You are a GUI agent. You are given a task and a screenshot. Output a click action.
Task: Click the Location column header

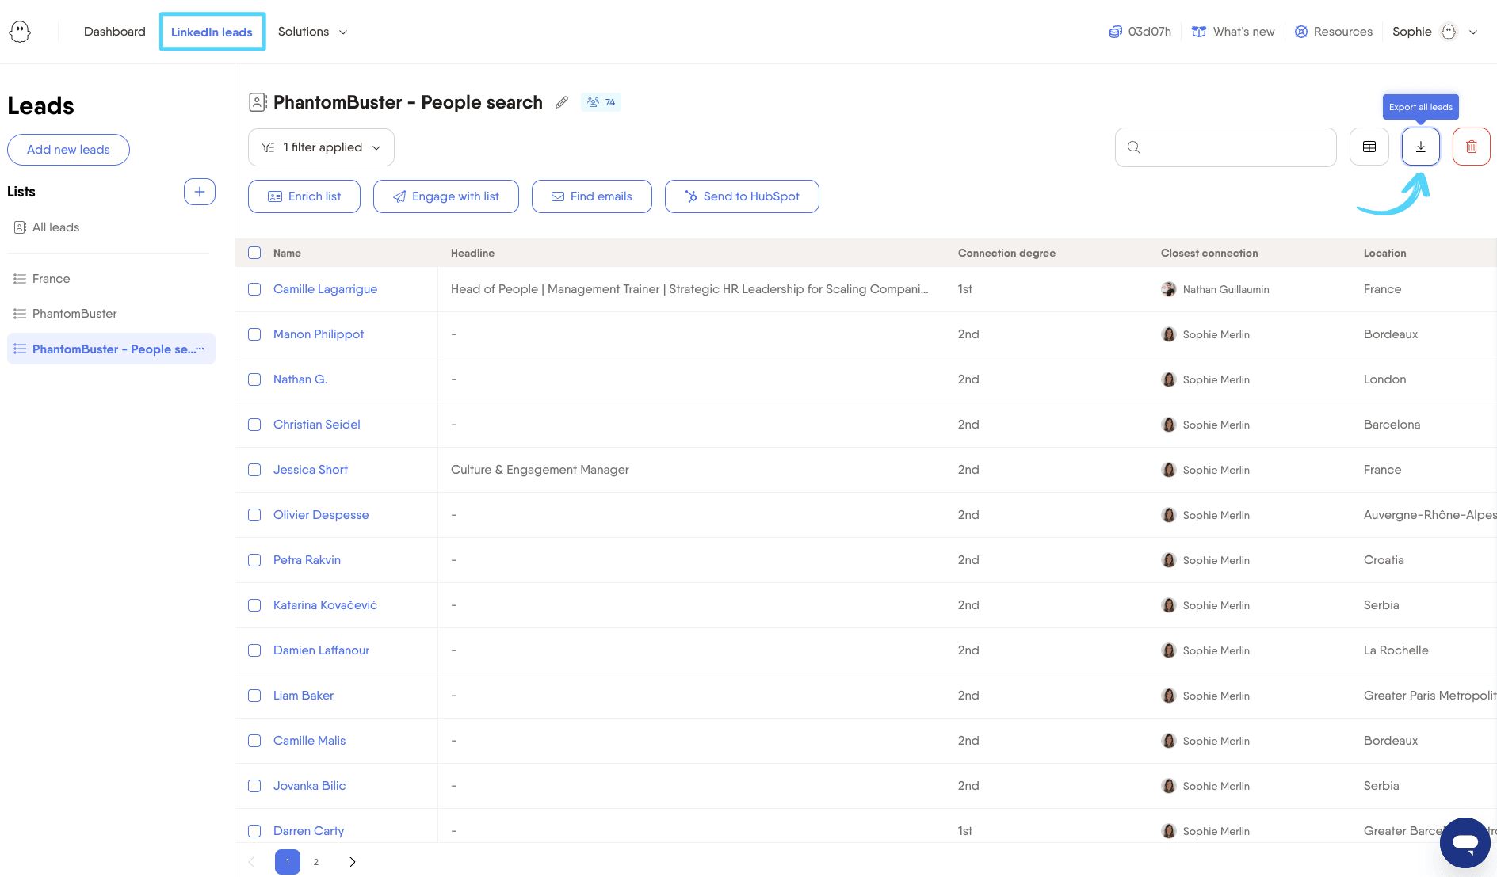tap(1384, 253)
